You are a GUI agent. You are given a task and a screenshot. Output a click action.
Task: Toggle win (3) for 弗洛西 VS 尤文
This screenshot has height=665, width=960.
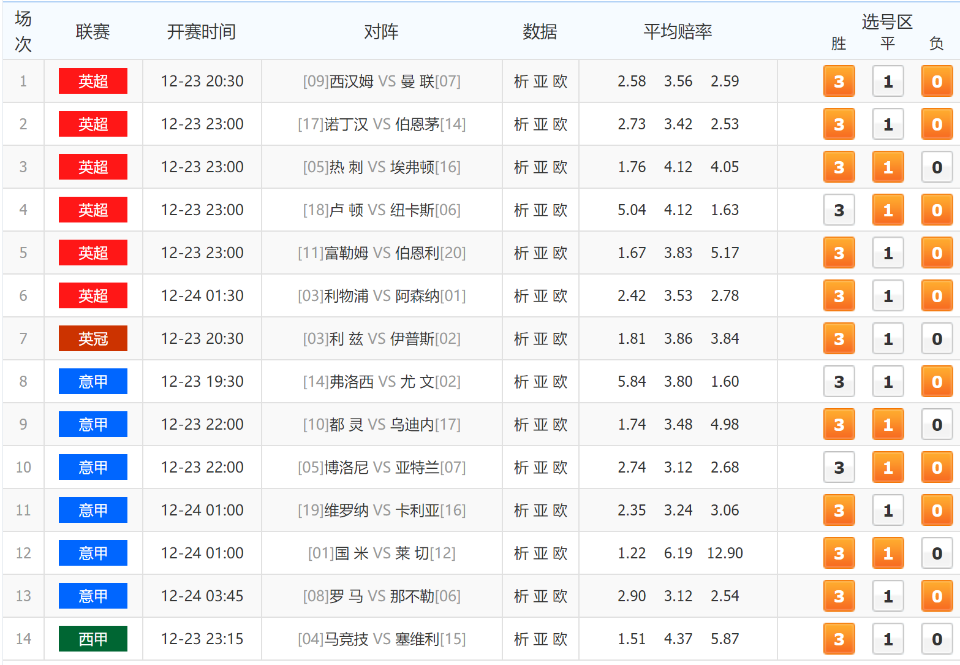pyautogui.click(x=839, y=381)
